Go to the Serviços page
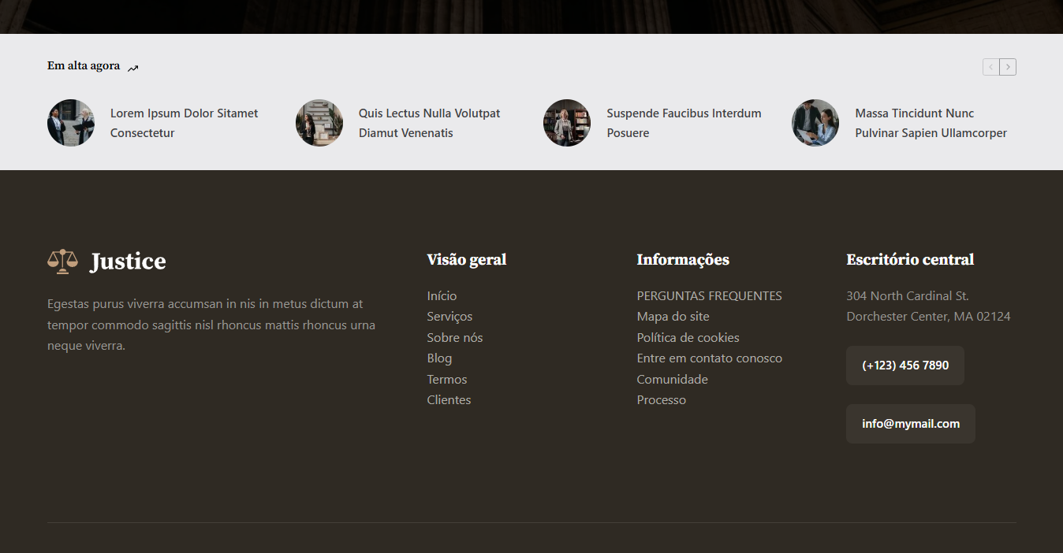 tap(449, 317)
